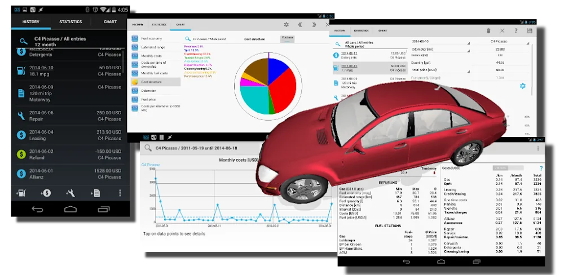The image size is (564, 275).
Task: Tap the add repair wrench icon
Action: [x=70, y=193]
